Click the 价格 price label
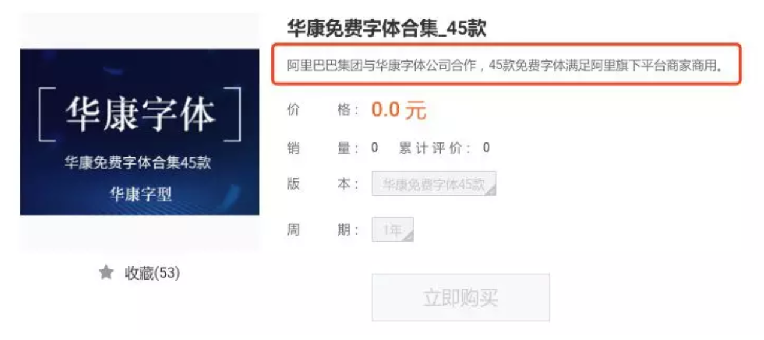Screen dimensions: 764x340 click(x=323, y=110)
